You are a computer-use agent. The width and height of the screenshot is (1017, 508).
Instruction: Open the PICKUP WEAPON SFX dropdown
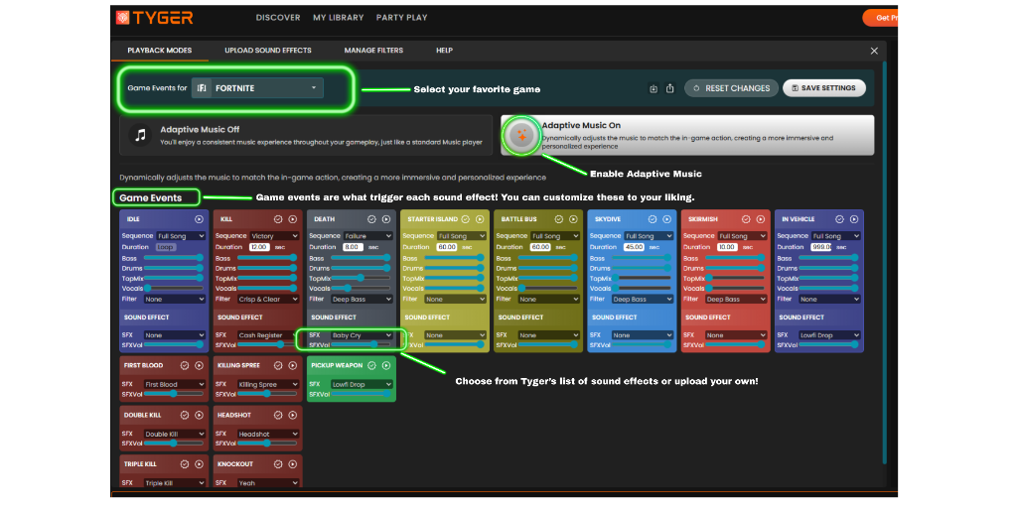[362, 384]
